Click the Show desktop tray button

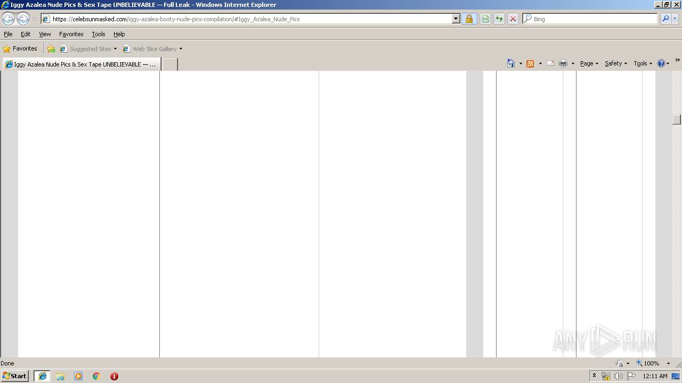676,376
